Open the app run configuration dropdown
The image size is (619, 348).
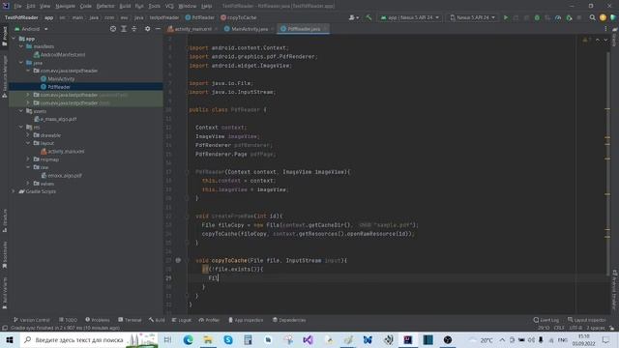click(x=410, y=17)
